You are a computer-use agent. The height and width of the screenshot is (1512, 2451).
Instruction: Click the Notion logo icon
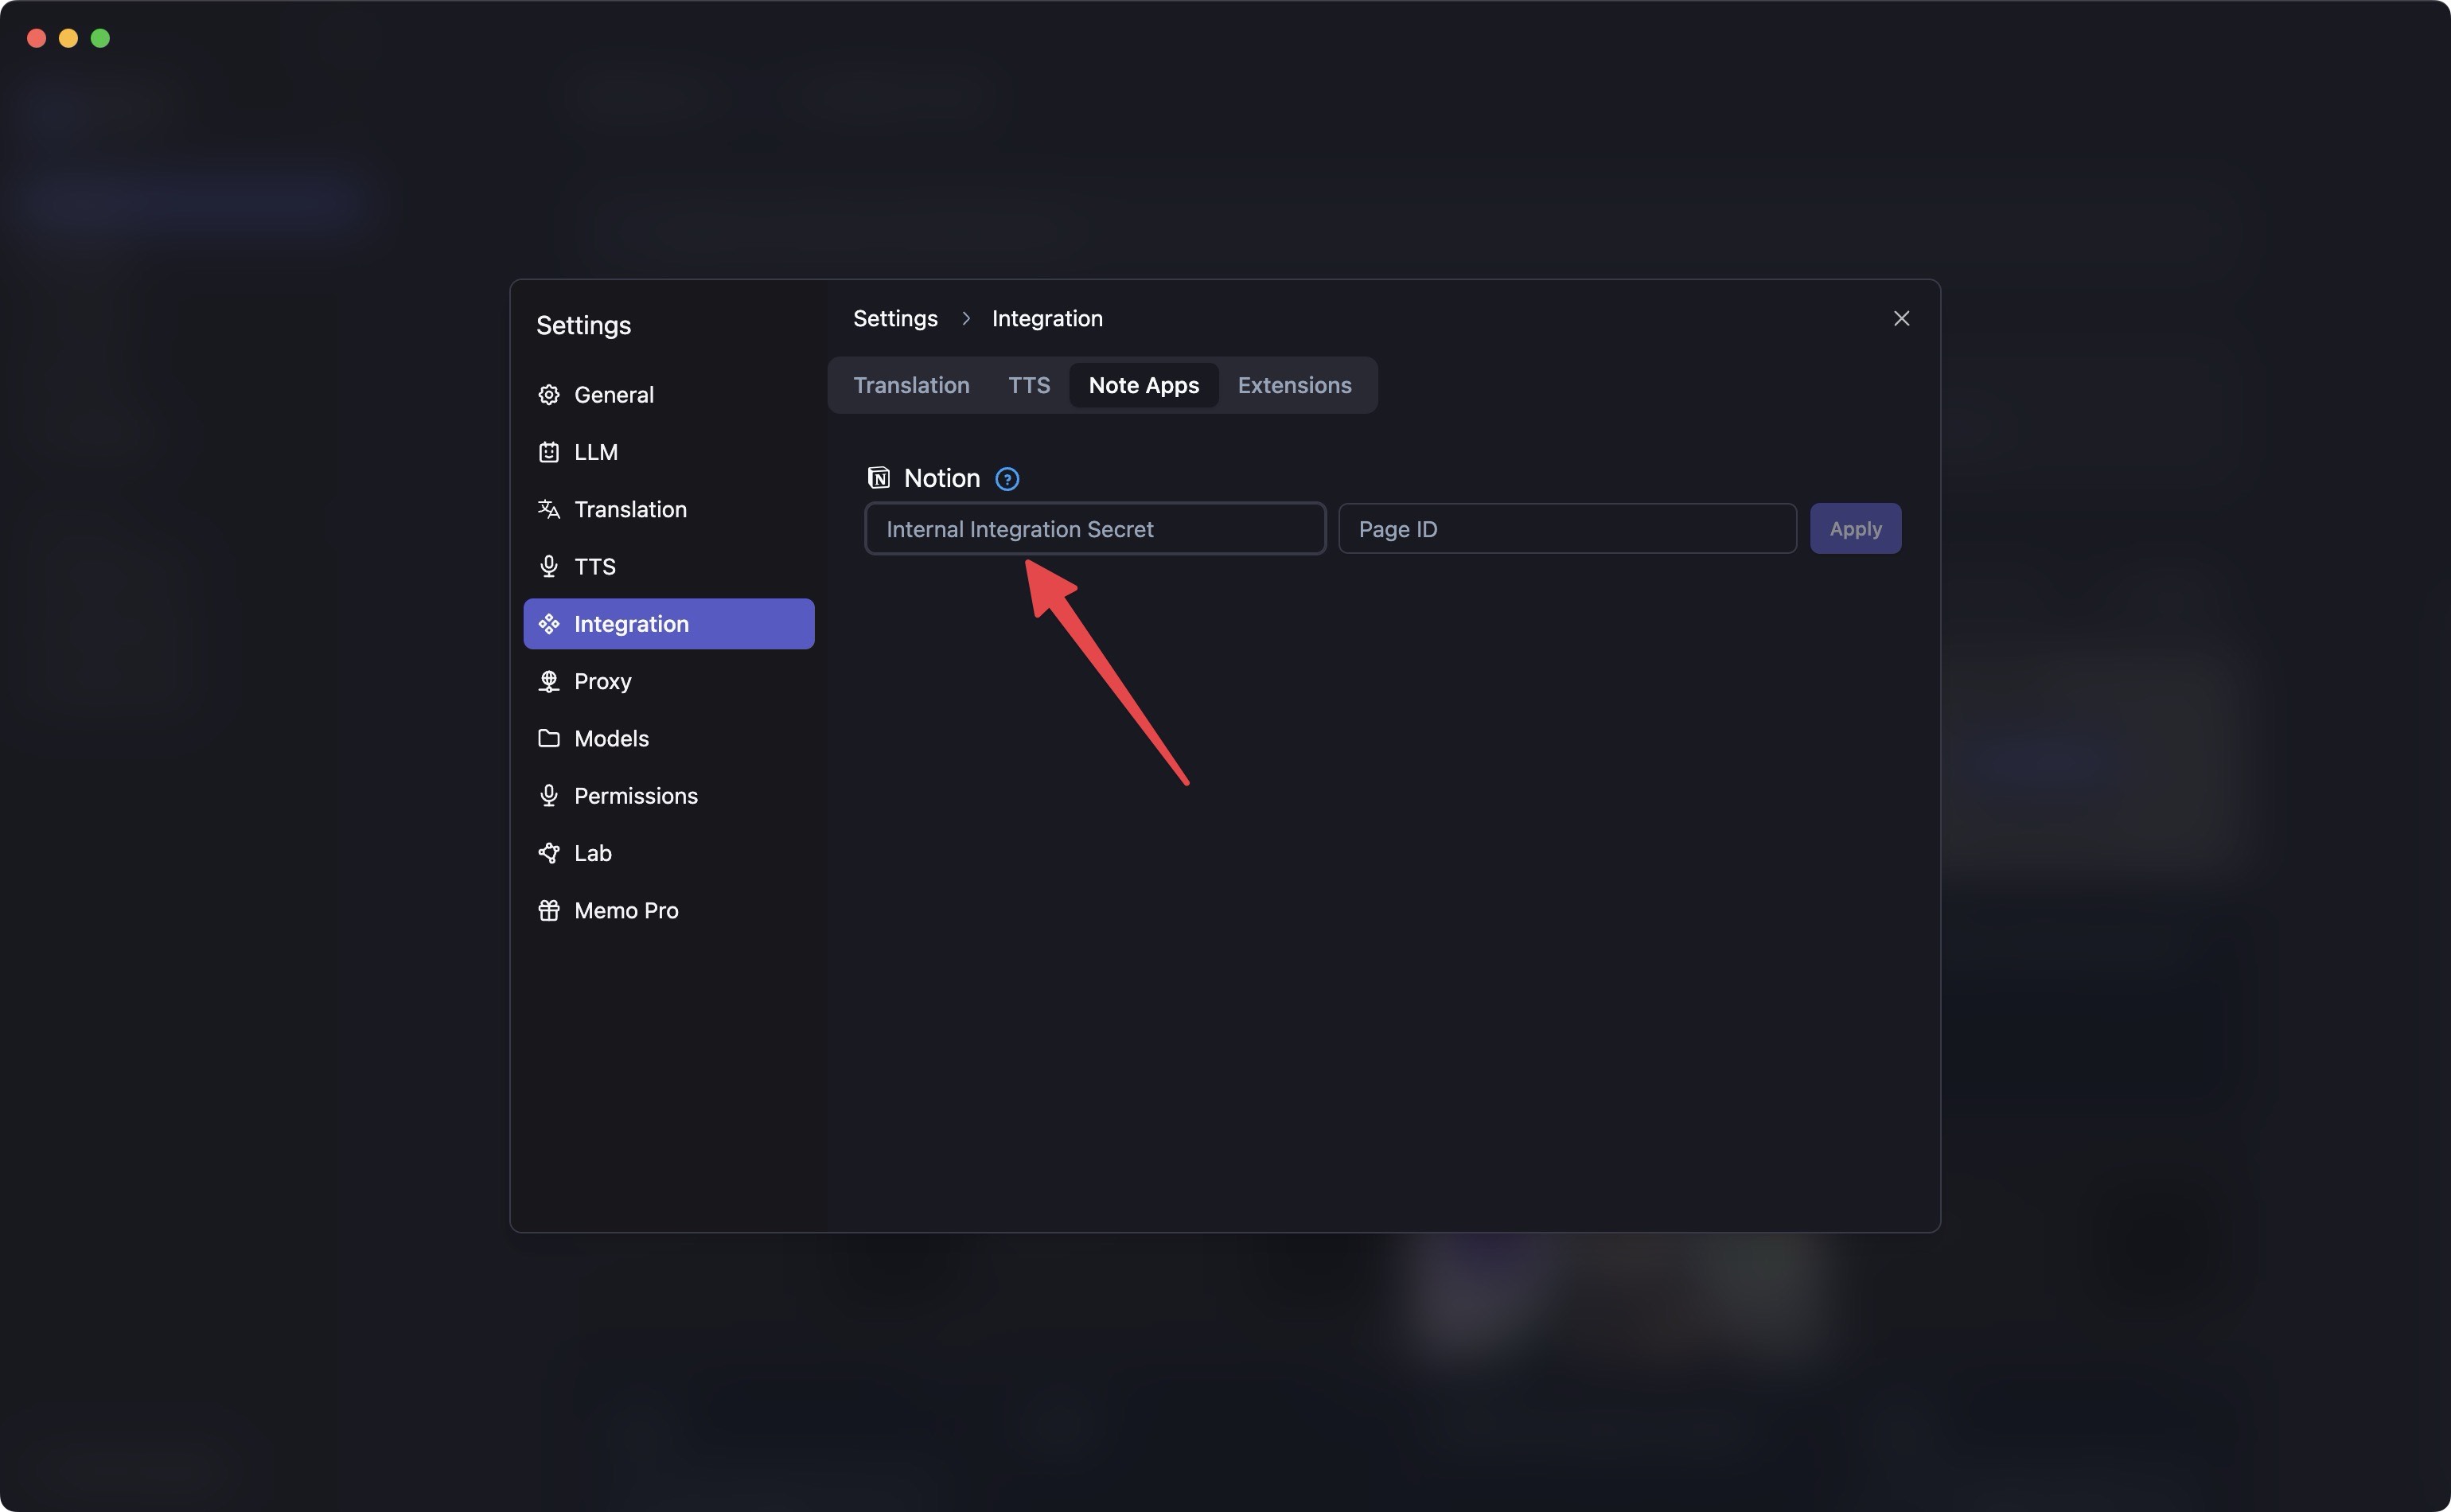[x=878, y=478]
